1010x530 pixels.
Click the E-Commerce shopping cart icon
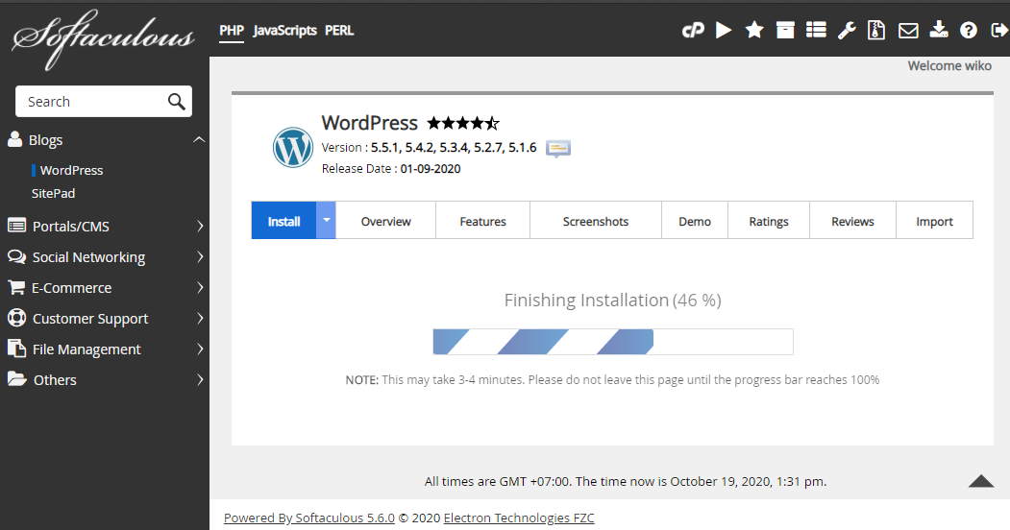coord(16,287)
